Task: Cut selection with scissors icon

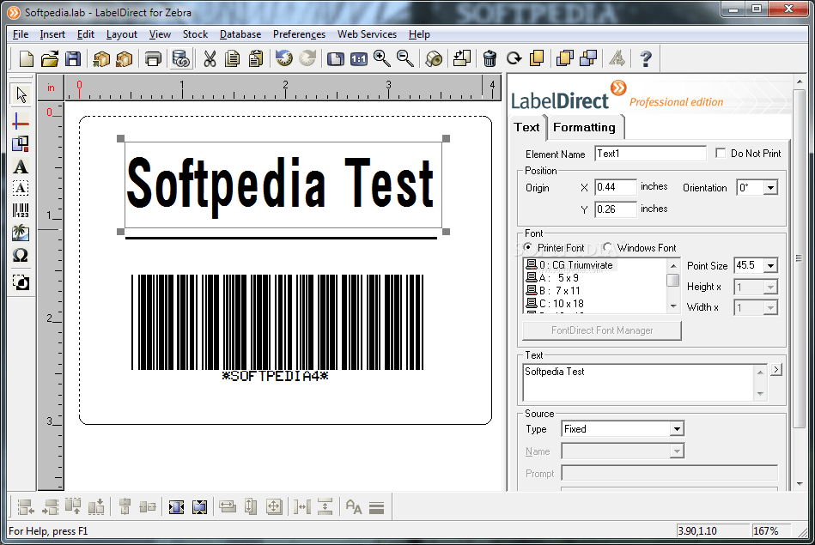Action: pyautogui.click(x=210, y=58)
